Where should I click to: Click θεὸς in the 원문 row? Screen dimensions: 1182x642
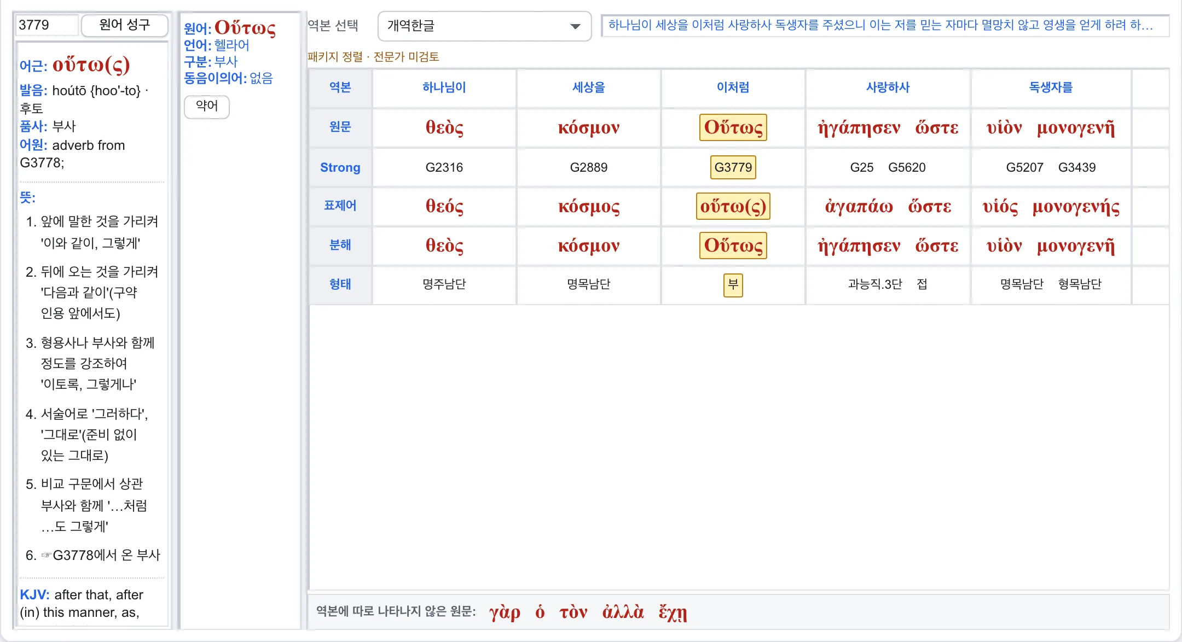coord(444,127)
